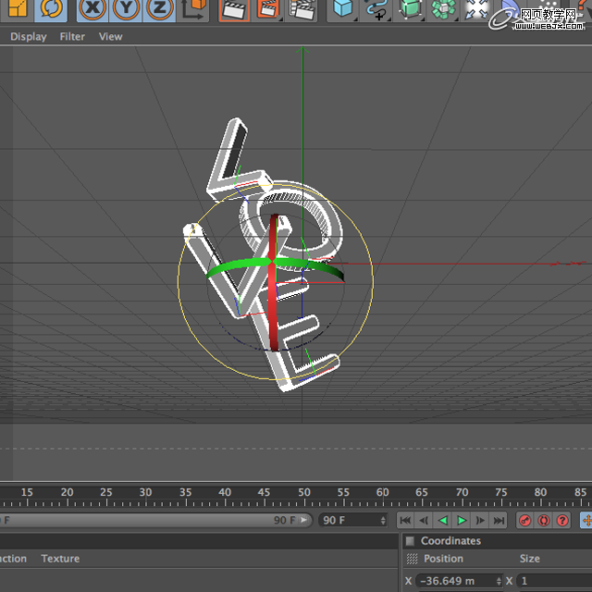Toggle the Z axis lock
Image resolution: width=592 pixels, height=592 pixels.
160,9
